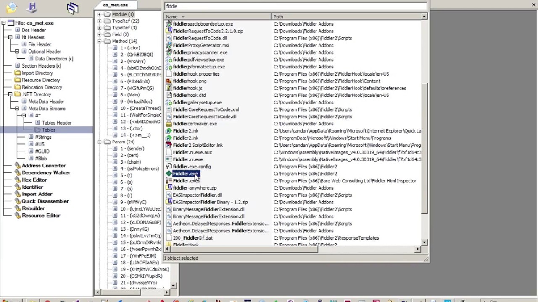
Task: Click the fiddler-anywhere.zip file icon
Action: click(x=169, y=188)
